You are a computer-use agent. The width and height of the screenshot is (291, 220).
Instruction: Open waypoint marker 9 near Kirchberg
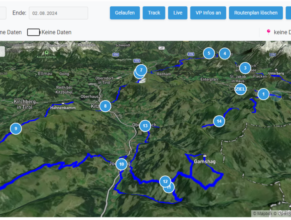[15, 129]
